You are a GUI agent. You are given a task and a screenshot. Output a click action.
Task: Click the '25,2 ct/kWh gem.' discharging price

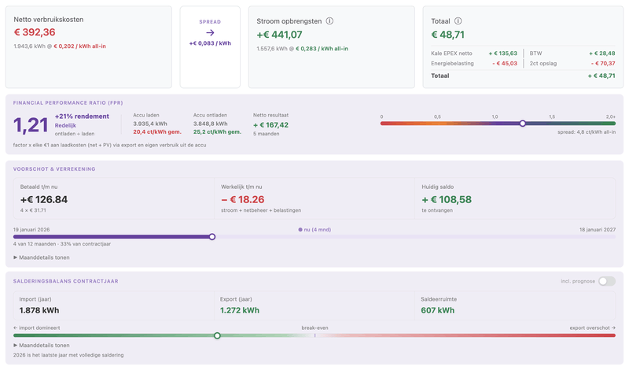pyautogui.click(x=218, y=131)
